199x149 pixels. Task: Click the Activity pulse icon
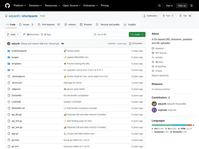coord(153,57)
